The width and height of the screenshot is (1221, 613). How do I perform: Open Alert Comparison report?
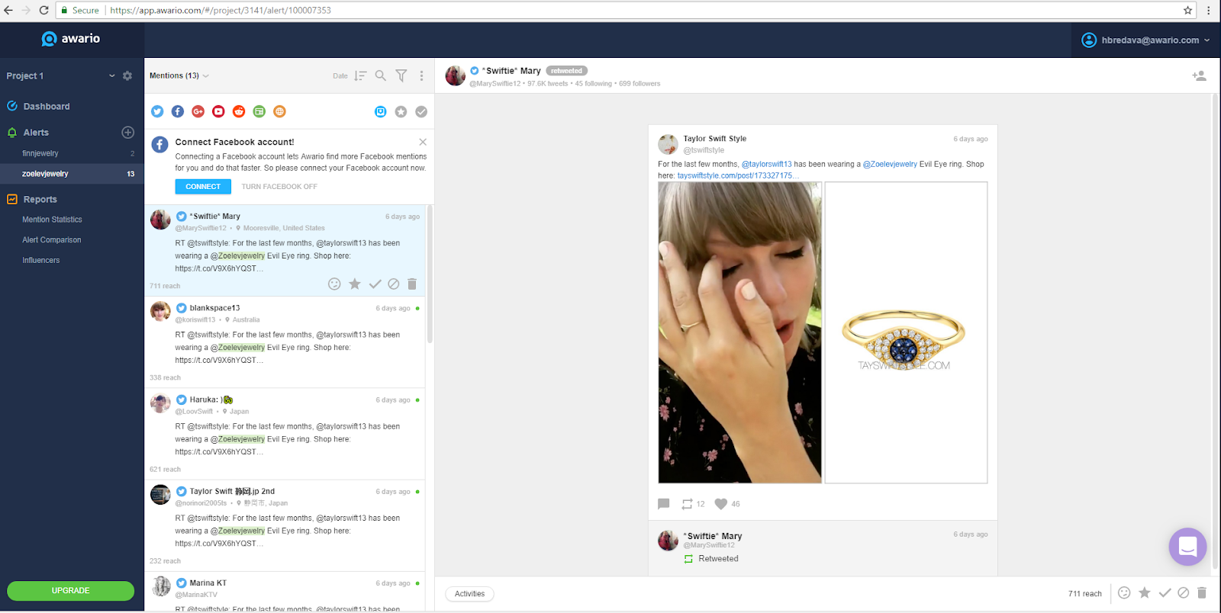click(52, 240)
